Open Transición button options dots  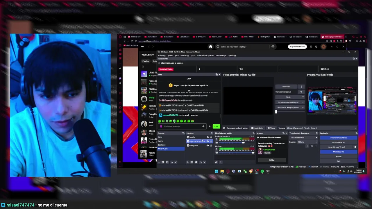[x=301, y=87]
